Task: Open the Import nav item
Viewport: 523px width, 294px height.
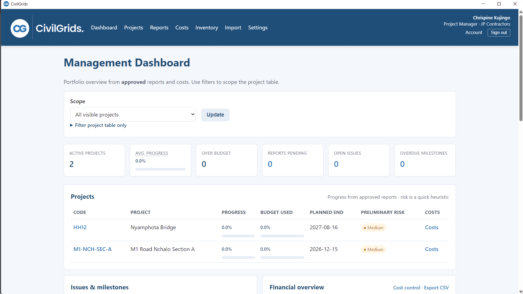Action: (x=233, y=27)
